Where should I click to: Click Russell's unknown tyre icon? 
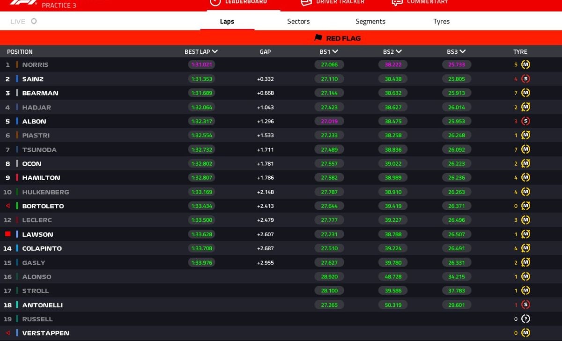(525, 319)
